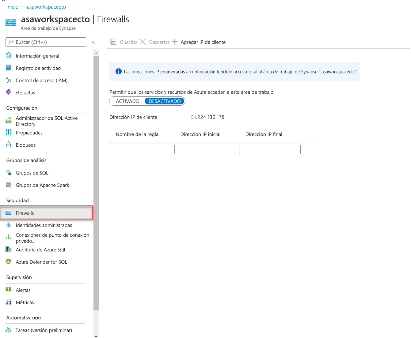The image size is (411, 338).
Task: Collapse the sidebar with the double chevron
Action: [x=93, y=42]
